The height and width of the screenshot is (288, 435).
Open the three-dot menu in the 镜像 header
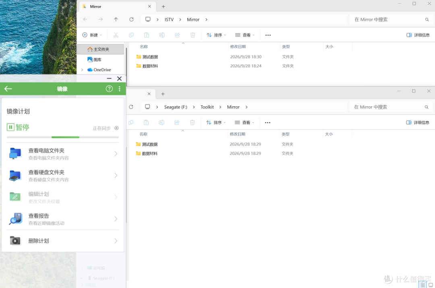pos(120,88)
